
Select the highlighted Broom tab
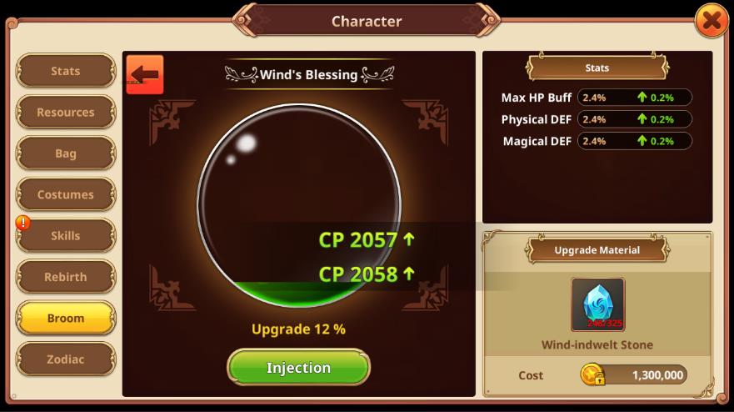(66, 319)
